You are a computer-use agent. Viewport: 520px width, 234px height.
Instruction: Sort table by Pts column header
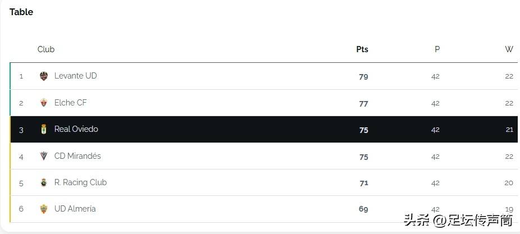coord(362,49)
